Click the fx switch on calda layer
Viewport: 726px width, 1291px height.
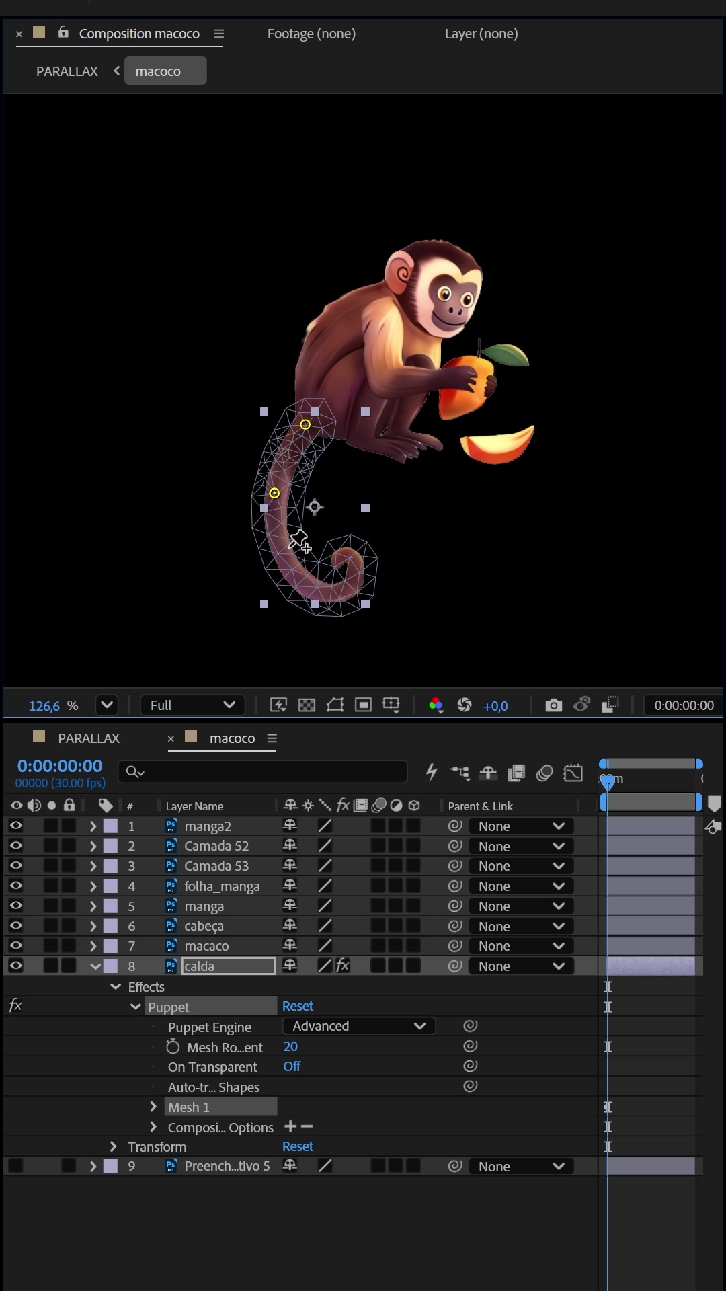(343, 966)
